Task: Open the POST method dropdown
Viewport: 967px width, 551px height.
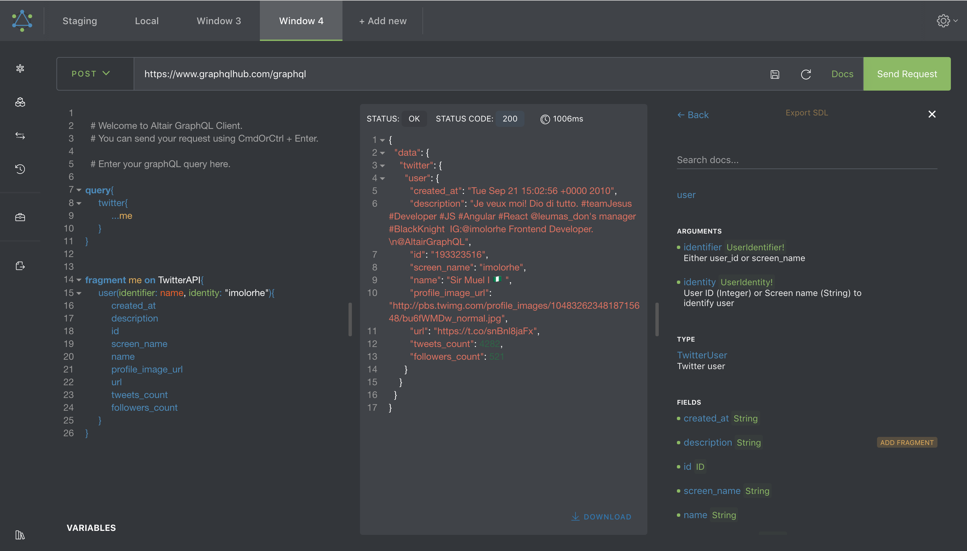Action: click(91, 74)
